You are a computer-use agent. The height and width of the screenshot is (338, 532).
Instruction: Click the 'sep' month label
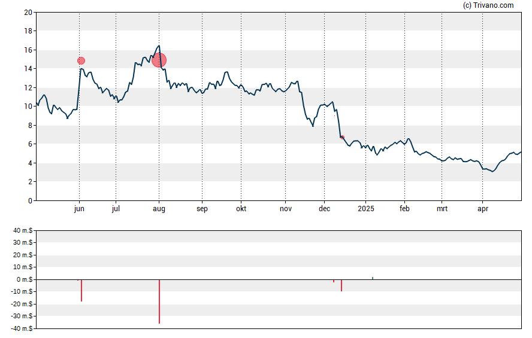tap(202, 209)
